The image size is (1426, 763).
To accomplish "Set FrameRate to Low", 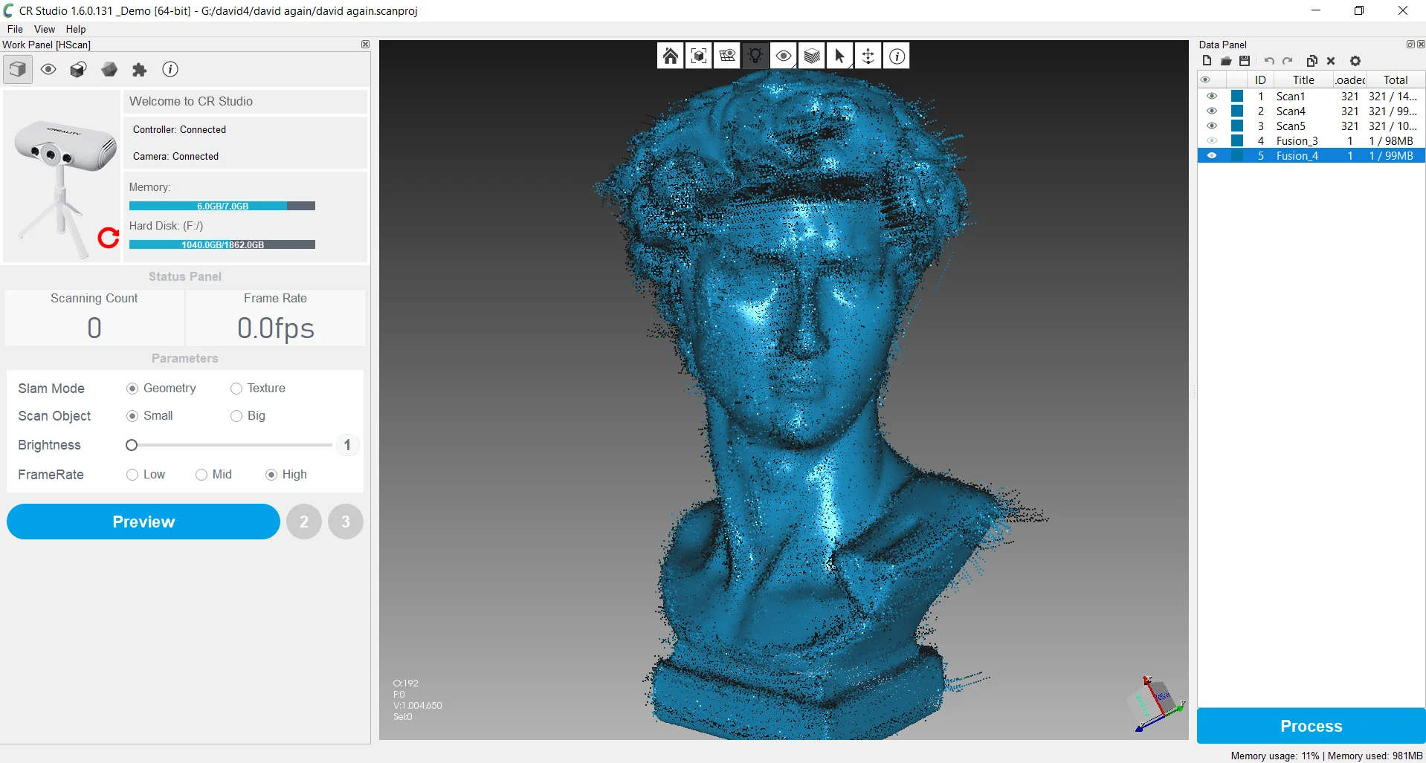I will tap(132, 475).
